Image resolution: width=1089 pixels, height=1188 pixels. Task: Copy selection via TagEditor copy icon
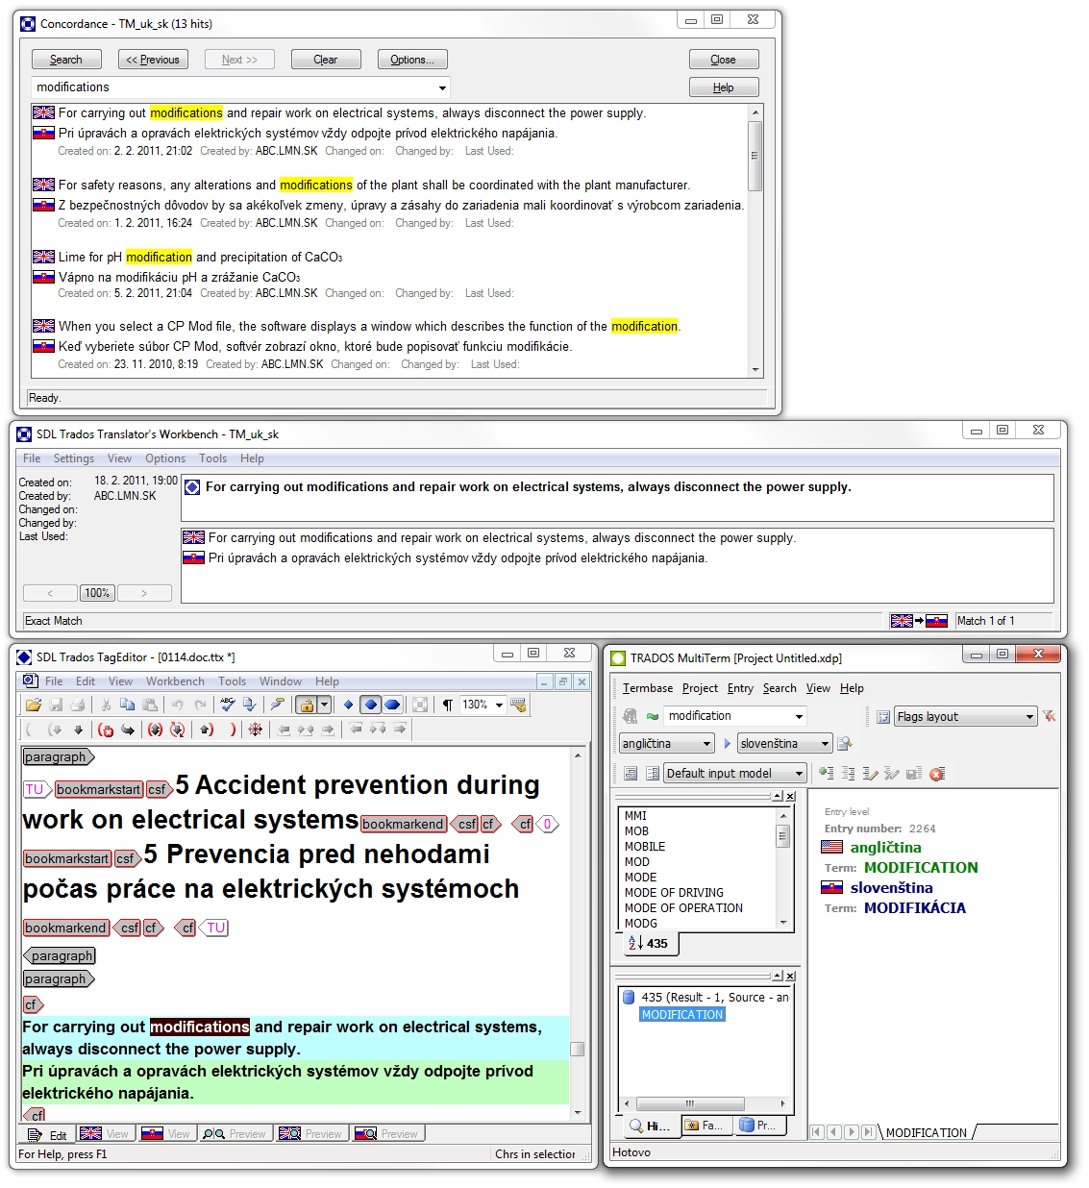tap(128, 705)
